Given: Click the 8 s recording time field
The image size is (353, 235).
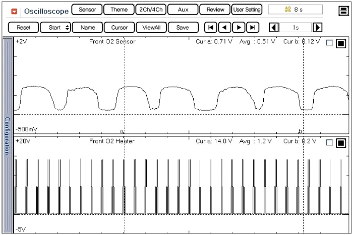Looking at the screenshot, I should pyautogui.click(x=294, y=10).
